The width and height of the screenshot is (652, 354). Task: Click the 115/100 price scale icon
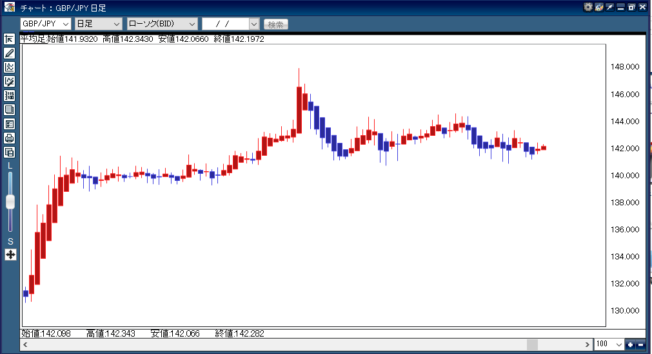pyautogui.click(x=10, y=95)
